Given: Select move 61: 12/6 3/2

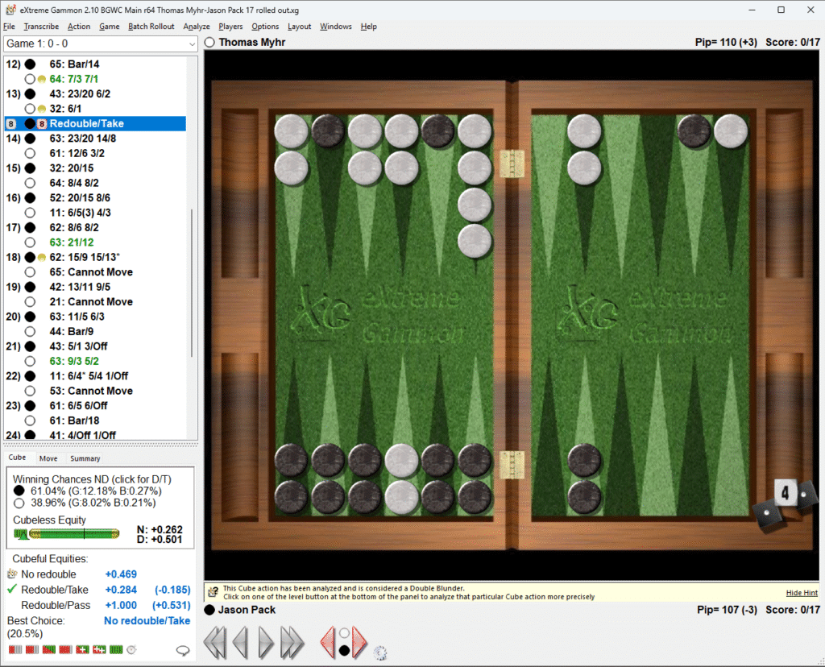Looking at the screenshot, I should tap(77, 153).
